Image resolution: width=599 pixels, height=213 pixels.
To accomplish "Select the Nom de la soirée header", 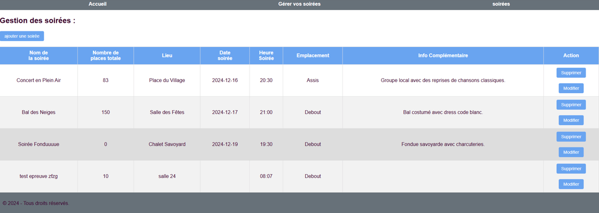I will pos(38,55).
